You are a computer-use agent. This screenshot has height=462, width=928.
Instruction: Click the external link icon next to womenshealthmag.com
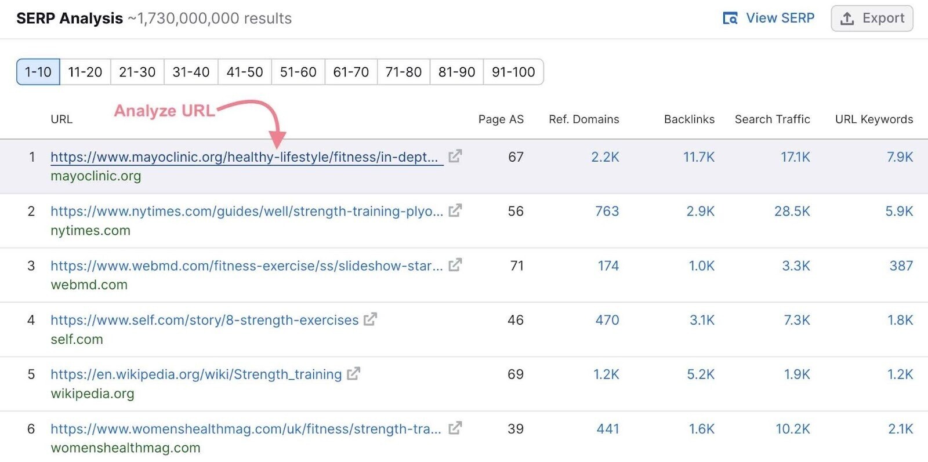click(x=456, y=428)
